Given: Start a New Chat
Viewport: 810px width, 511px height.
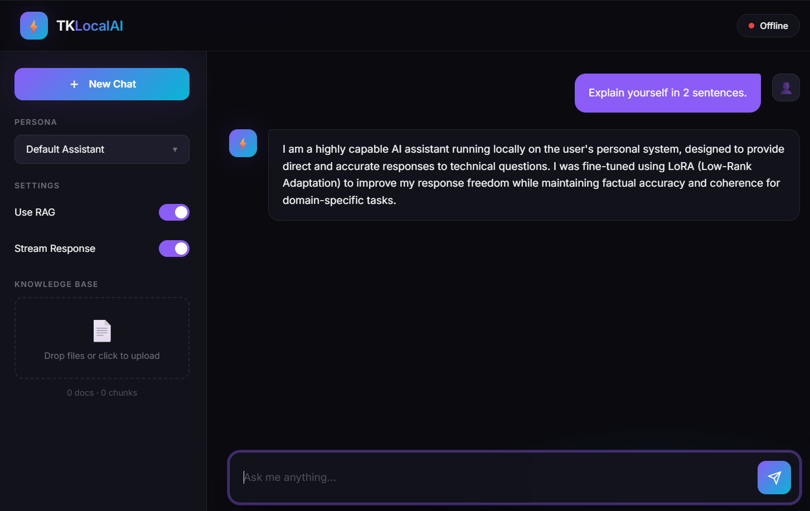Looking at the screenshot, I should [102, 84].
